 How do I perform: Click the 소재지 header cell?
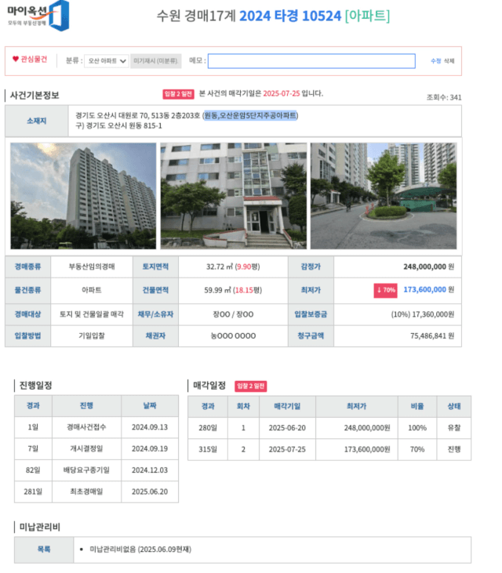pos(37,121)
